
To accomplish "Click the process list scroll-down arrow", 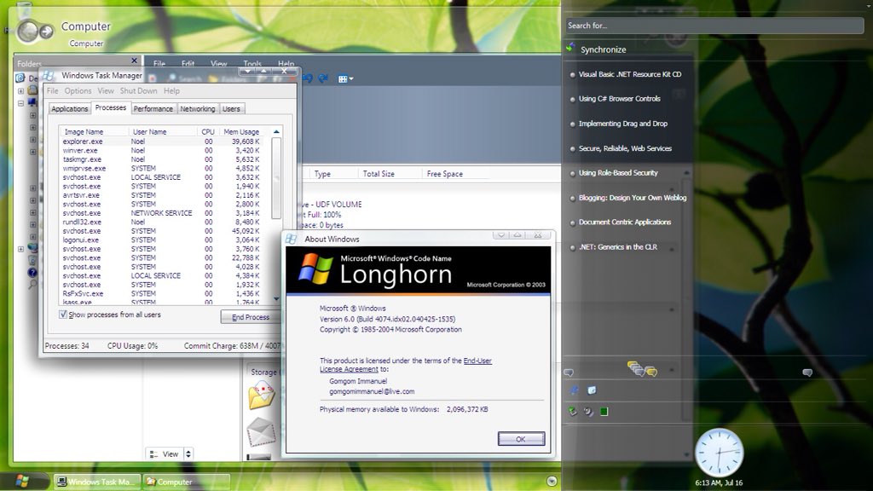I will coord(276,299).
